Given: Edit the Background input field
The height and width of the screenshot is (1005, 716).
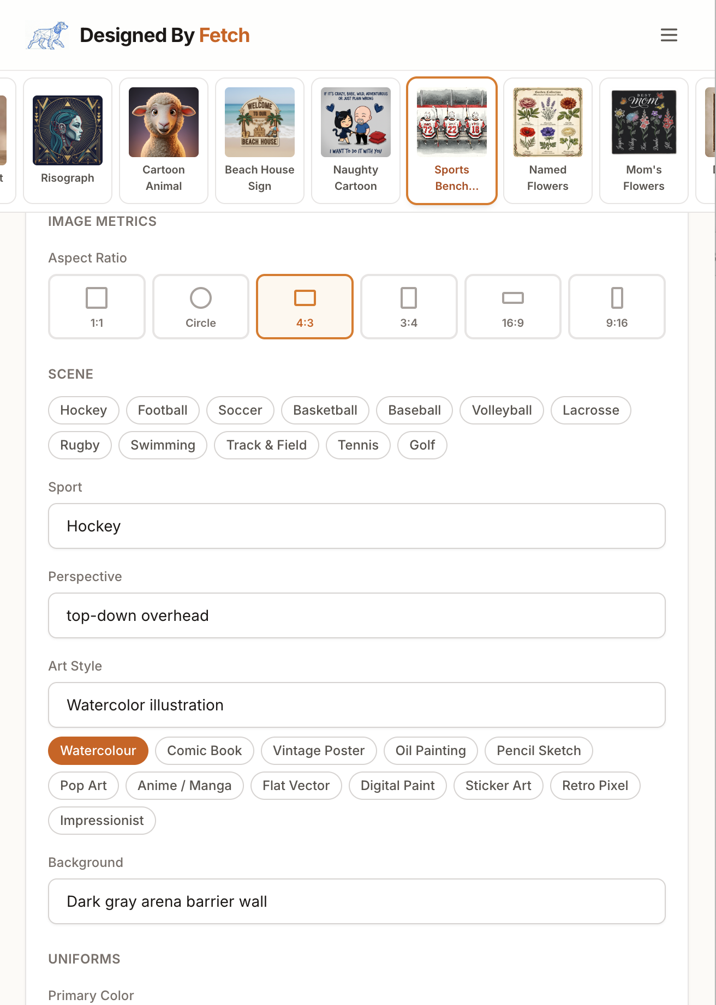Looking at the screenshot, I should click(357, 901).
